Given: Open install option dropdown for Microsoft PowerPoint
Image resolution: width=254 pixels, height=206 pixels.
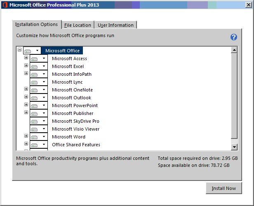Looking at the screenshot, I should [x=39, y=105].
